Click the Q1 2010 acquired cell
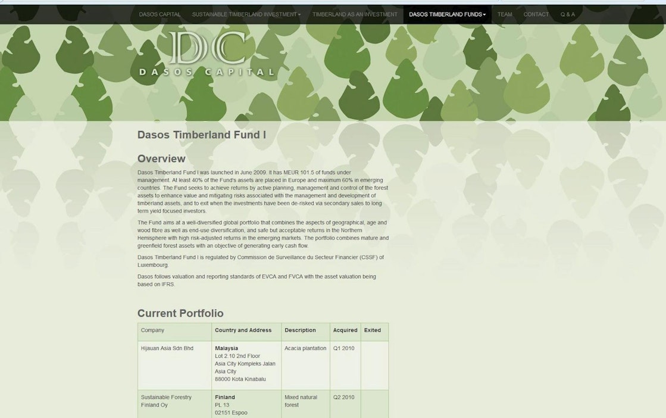The width and height of the screenshot is (666, 418). click(x=343, y=348)
